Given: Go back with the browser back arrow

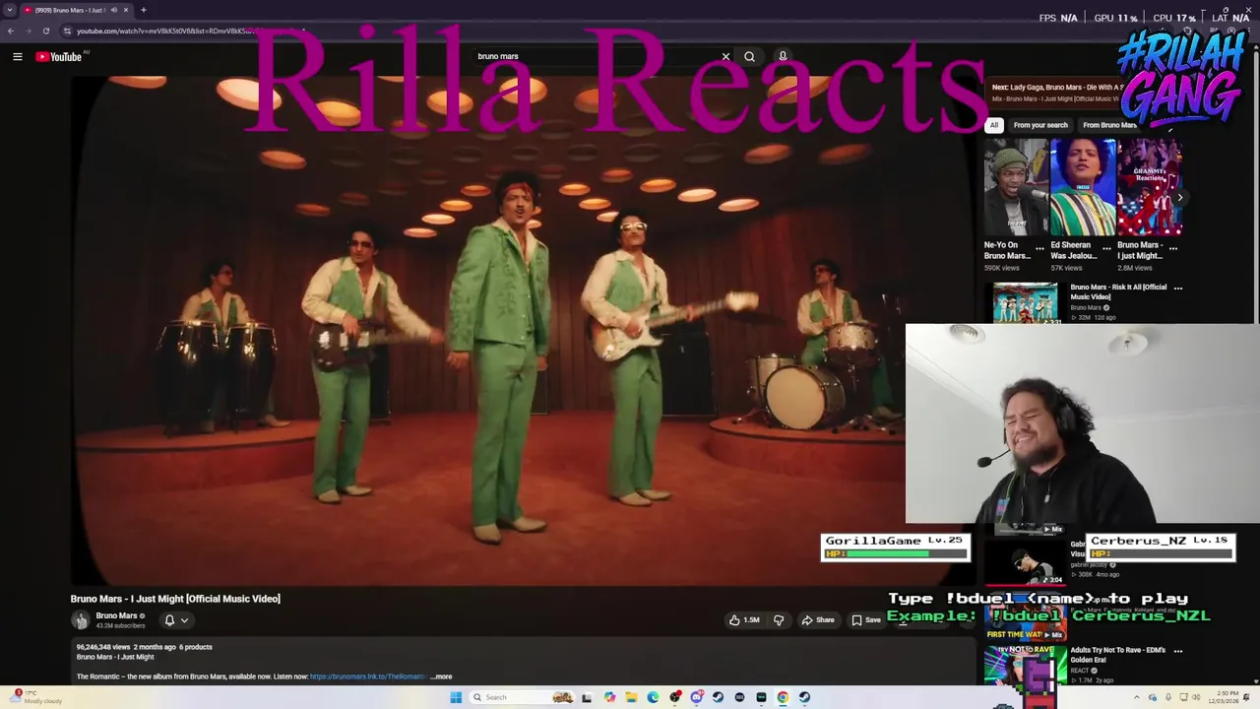Looking at the screenshot, I should [x=11, y=31].
